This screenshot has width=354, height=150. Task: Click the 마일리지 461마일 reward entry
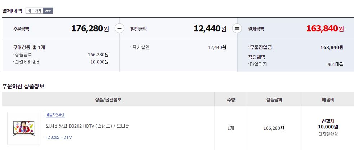[296, 65]
